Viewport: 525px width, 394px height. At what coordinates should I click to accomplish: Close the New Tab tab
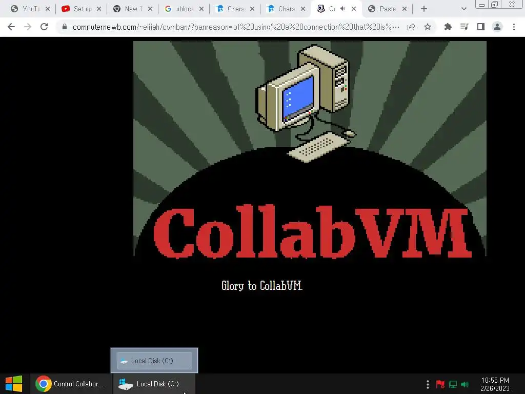click(x=150, y=9)
